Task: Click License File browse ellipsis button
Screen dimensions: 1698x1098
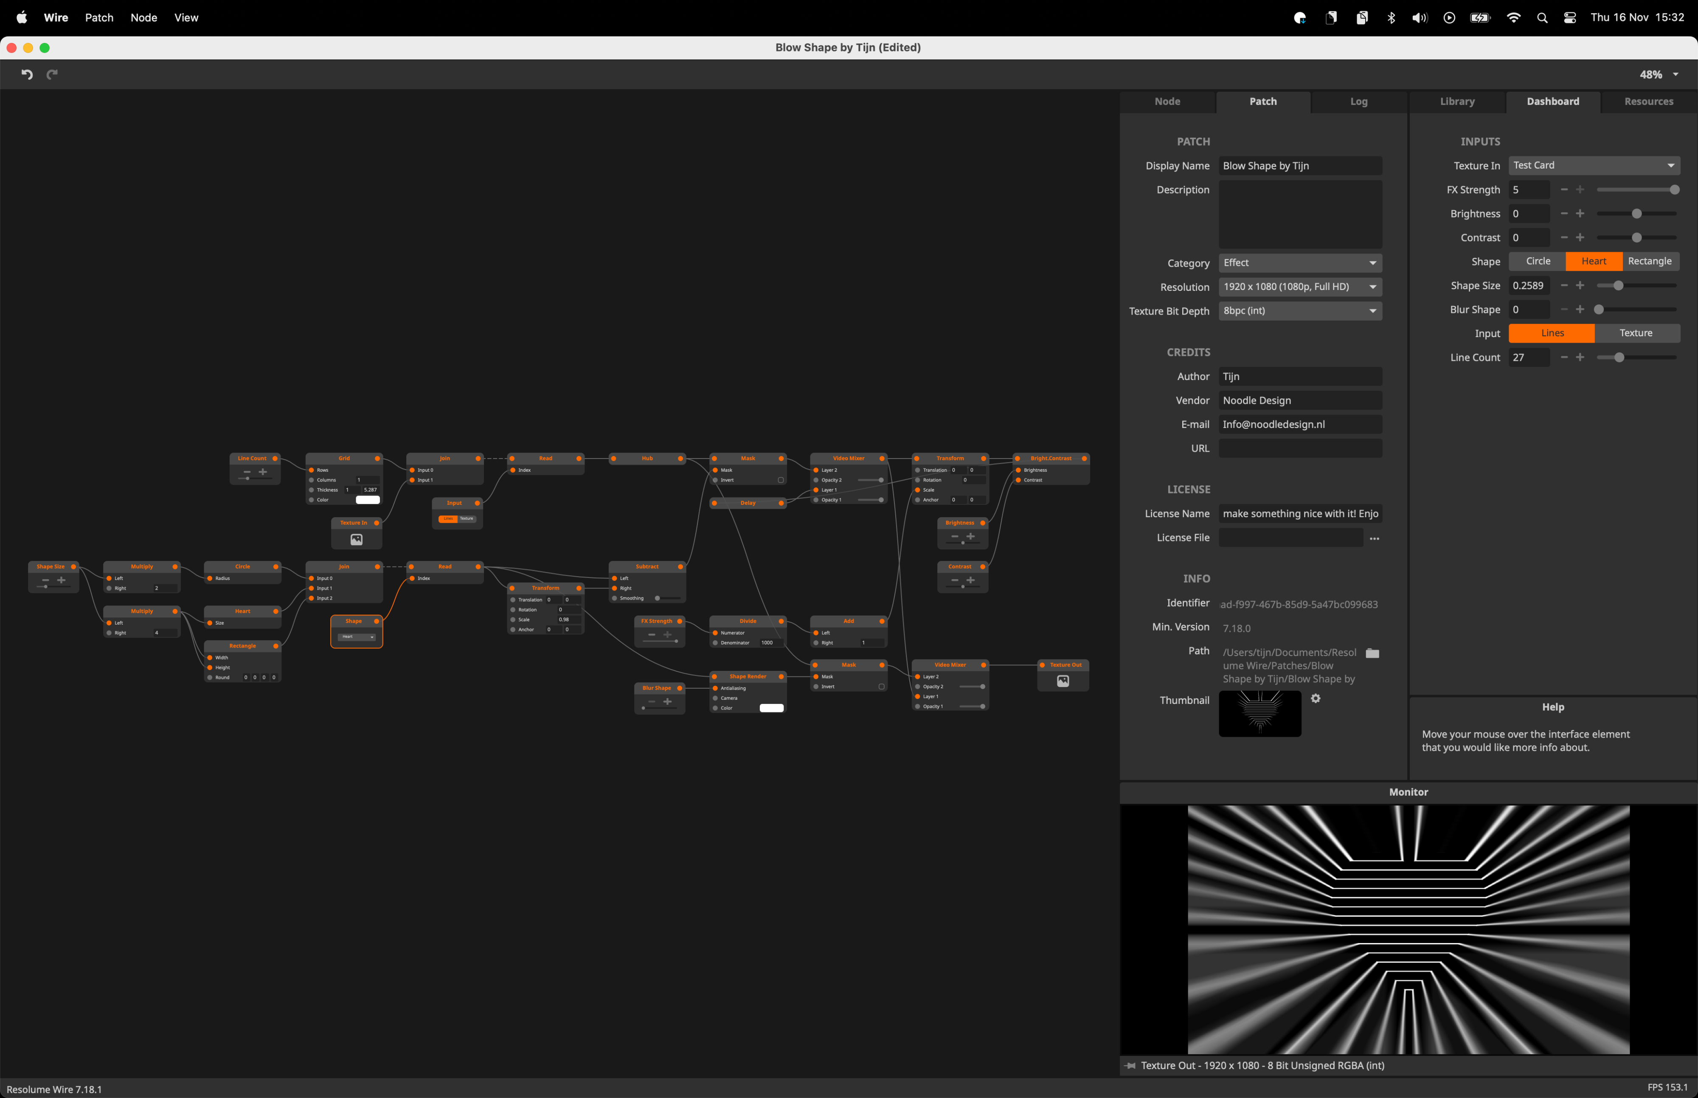Action: pyautogui.click(x=1374, y=538)
